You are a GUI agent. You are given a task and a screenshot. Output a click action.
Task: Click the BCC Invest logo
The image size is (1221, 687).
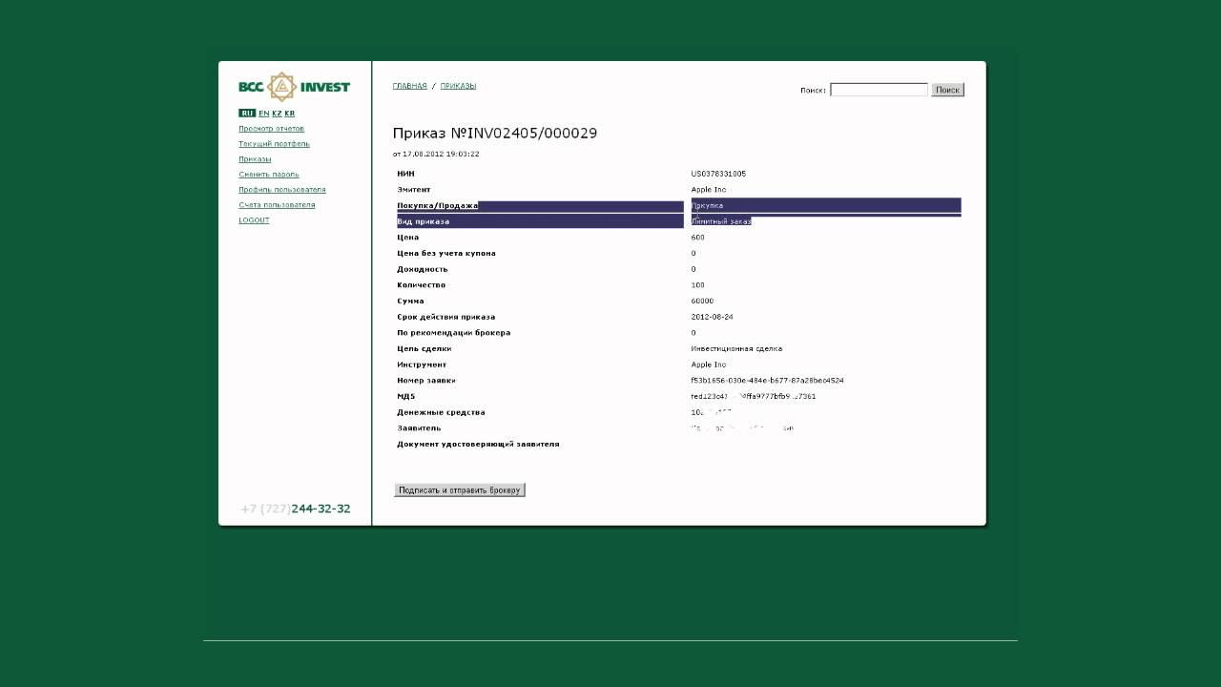click(x=294, y=87)
